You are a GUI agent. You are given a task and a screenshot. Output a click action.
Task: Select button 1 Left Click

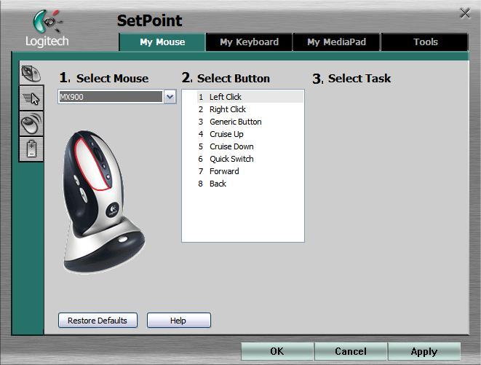(x=250, y=97)
